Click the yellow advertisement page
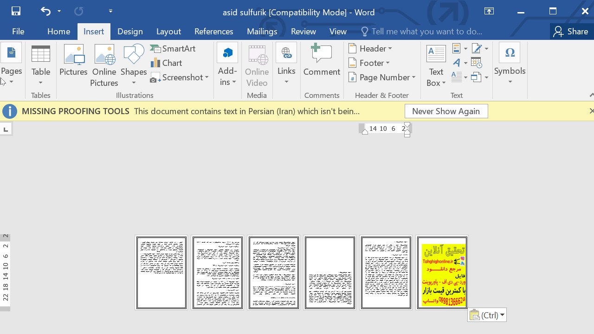The image size is (594, 334). 442,273
